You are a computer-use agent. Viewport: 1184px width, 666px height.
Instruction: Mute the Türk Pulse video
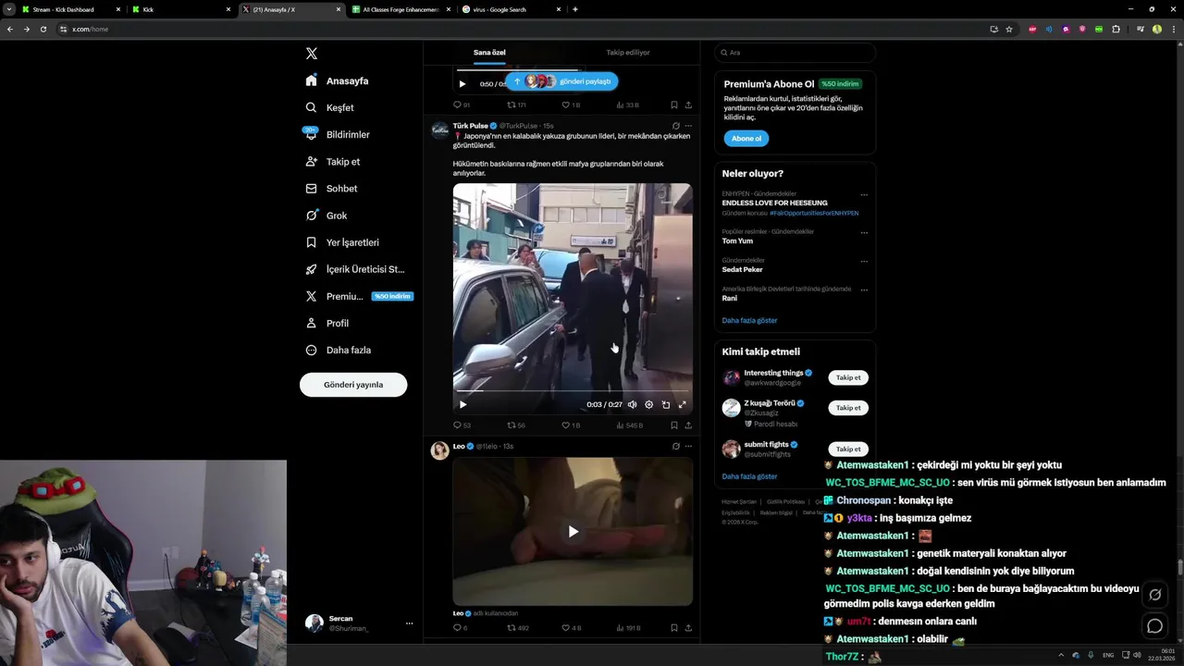[x=632, y=404]
